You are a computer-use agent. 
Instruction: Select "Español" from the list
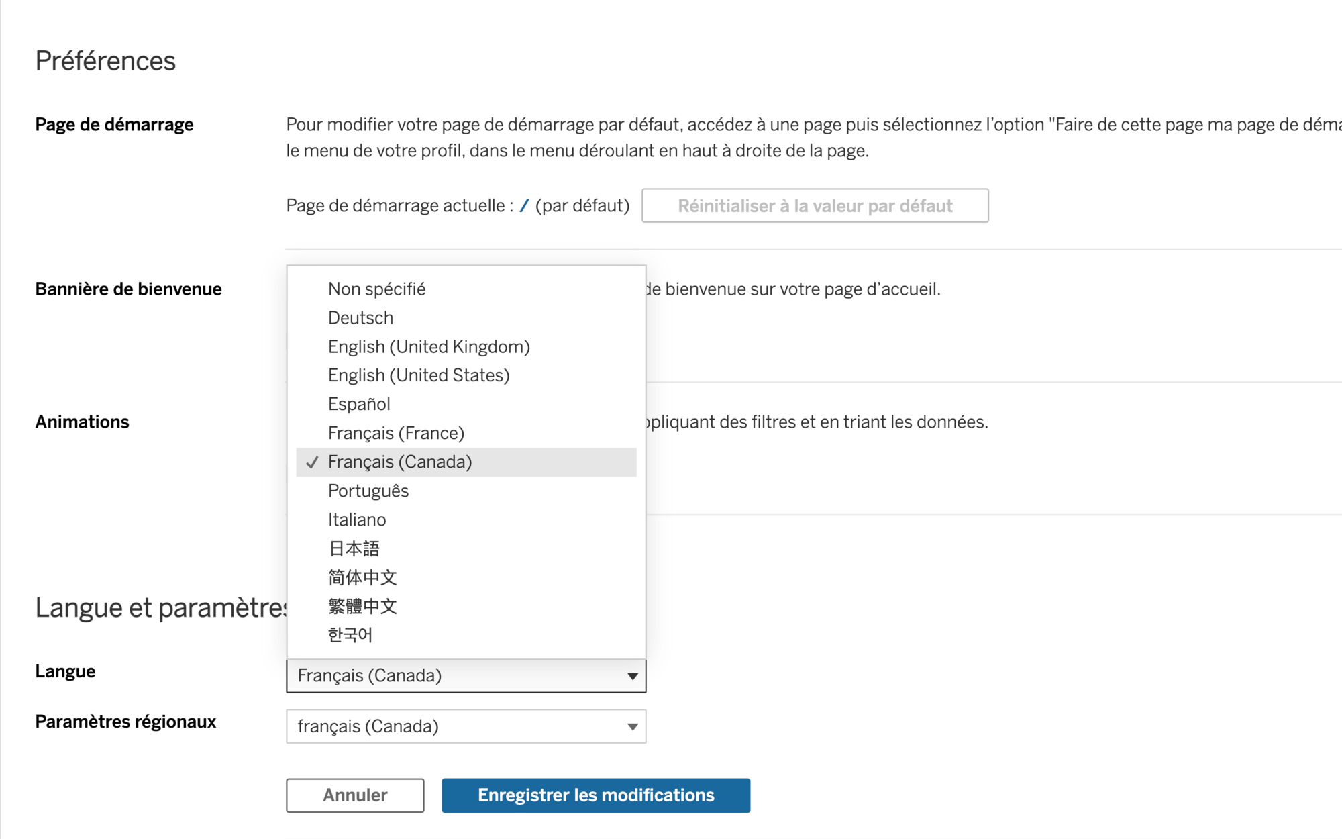point(358,403)
